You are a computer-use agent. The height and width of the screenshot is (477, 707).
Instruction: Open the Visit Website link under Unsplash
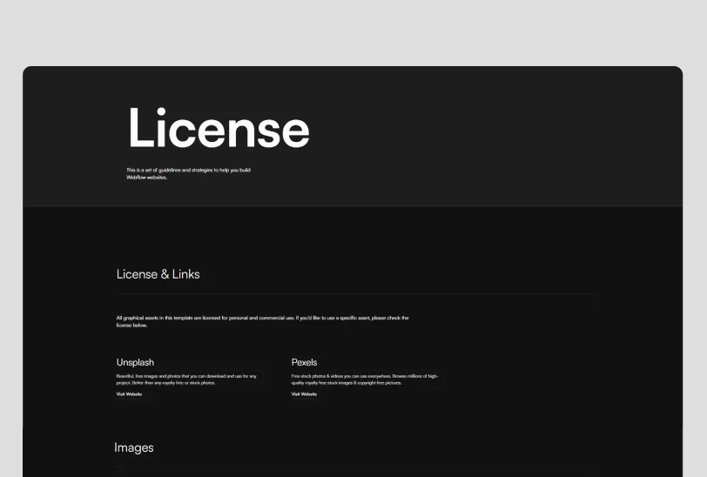[x=129, y=394]
